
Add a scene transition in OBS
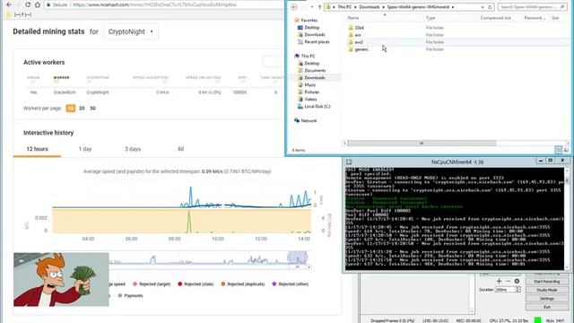tap(499, 281)
